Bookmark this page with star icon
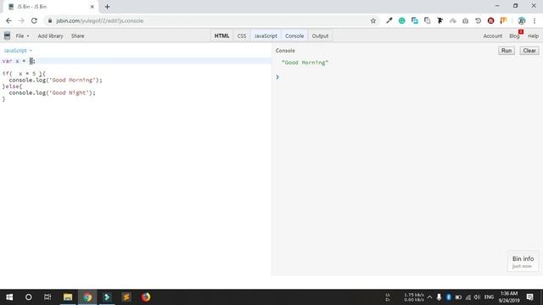Screen dimensions: 543x305 coord(373,20)
